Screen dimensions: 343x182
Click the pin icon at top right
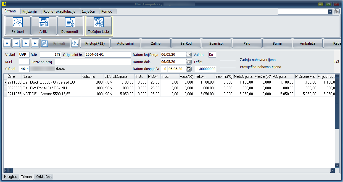336,11
